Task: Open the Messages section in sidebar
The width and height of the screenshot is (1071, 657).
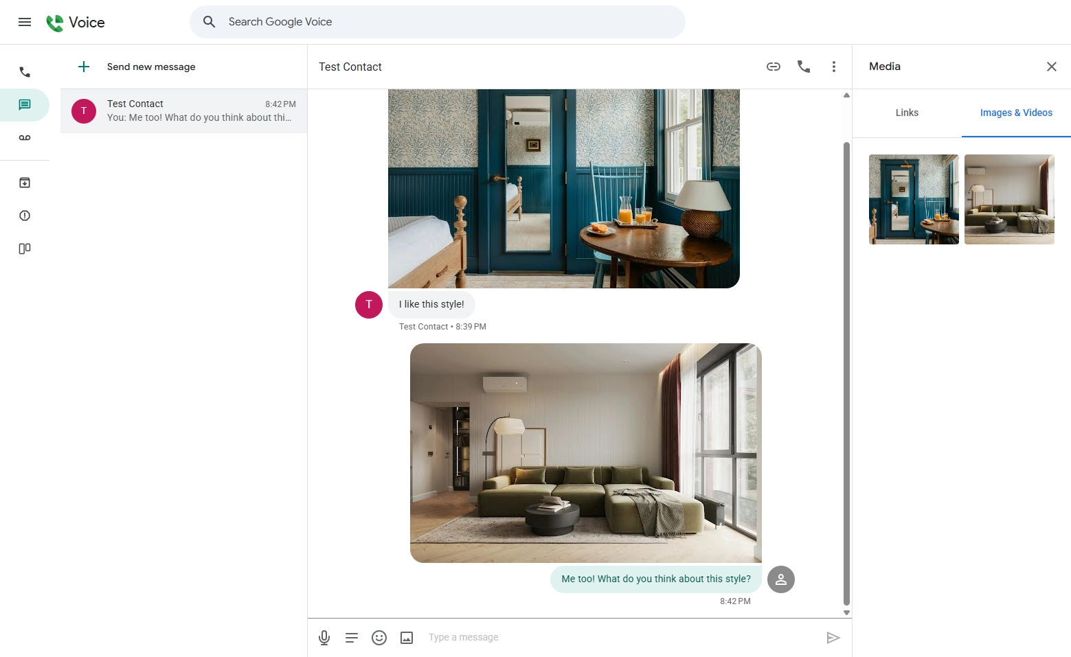Action: (25, 105)
